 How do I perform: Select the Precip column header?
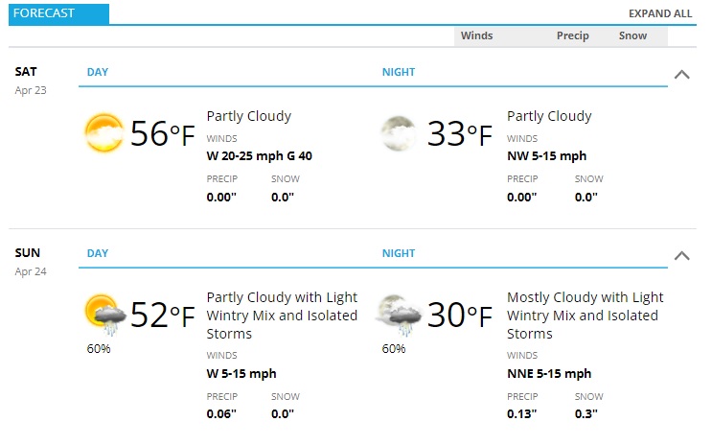[x=573, y=35]
